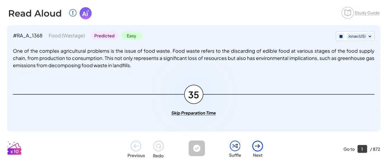Skip Preparation Time
The height and width of the screenshot is (165, 390).
[193, 113]
